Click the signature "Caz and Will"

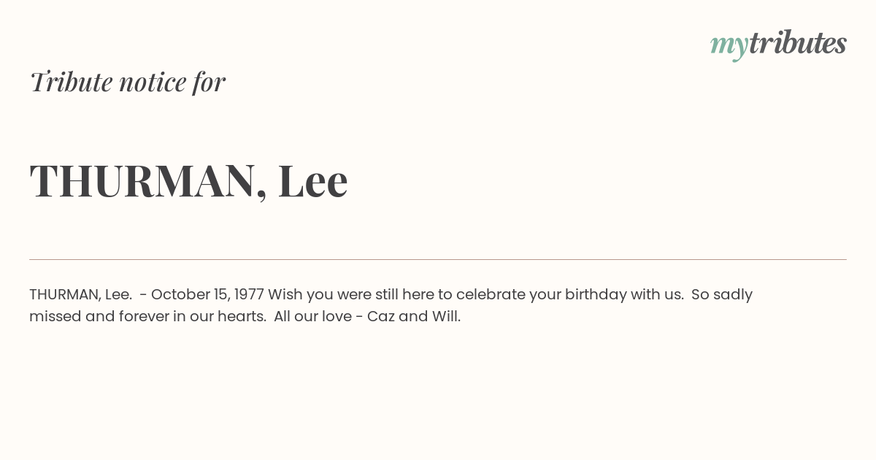click(x=413, y=317)
